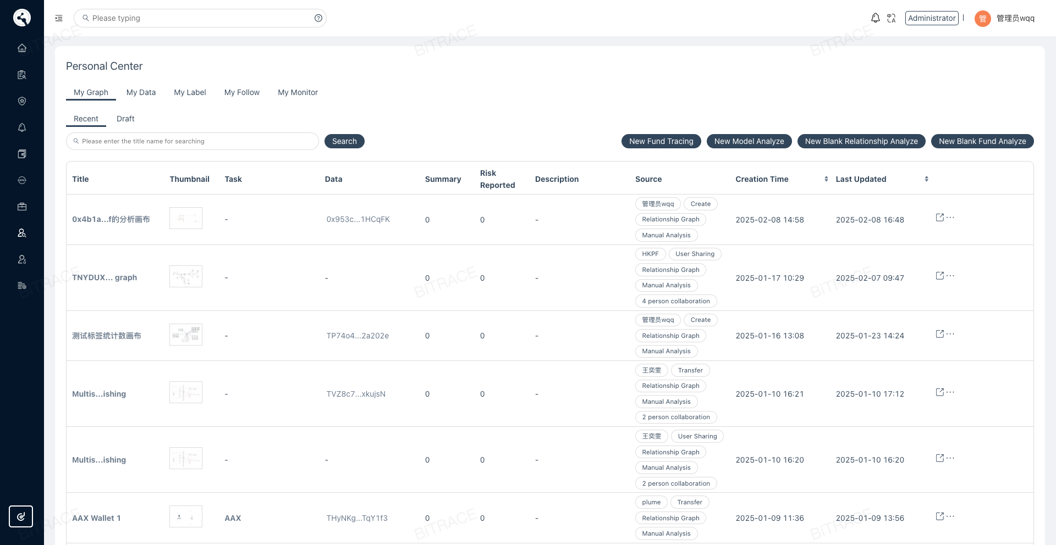
Task: Focus the title name search field
Action: 193,141
